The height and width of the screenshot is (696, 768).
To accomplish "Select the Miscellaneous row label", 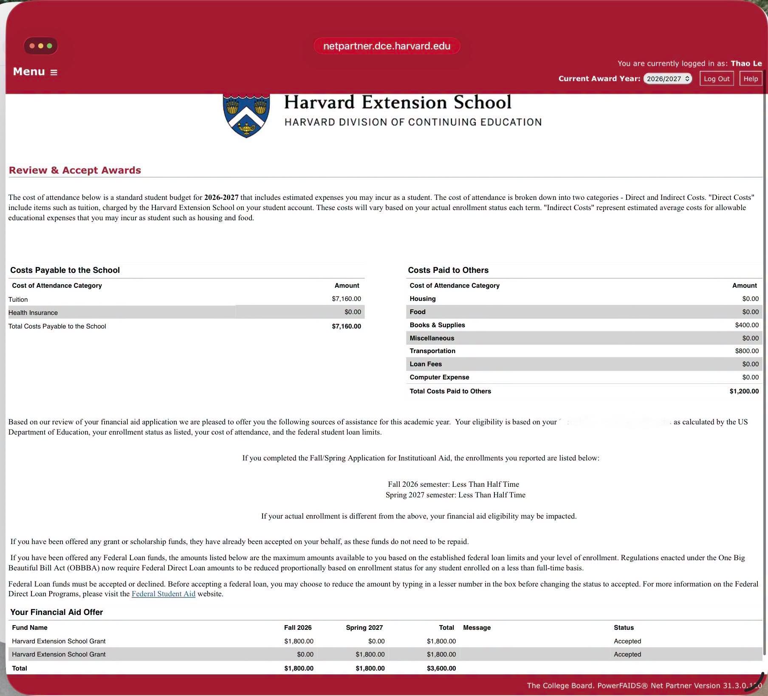I will click(432, 338).
